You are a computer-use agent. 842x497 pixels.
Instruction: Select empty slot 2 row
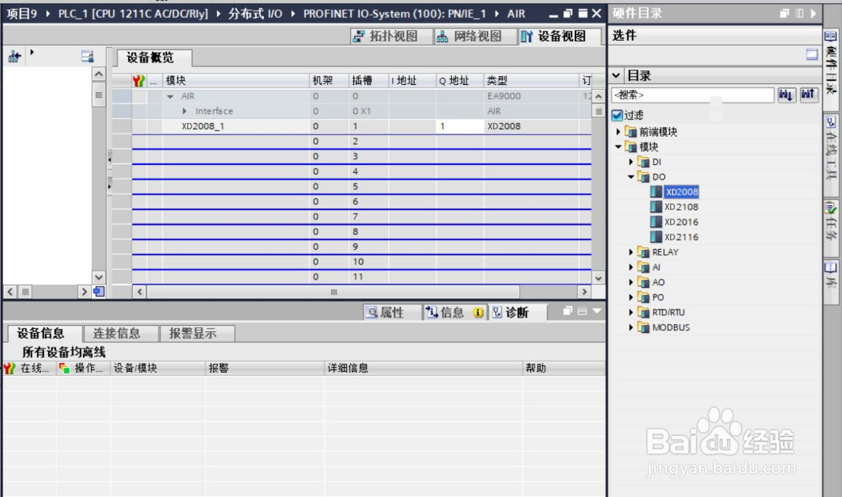[x=351, y=141]
